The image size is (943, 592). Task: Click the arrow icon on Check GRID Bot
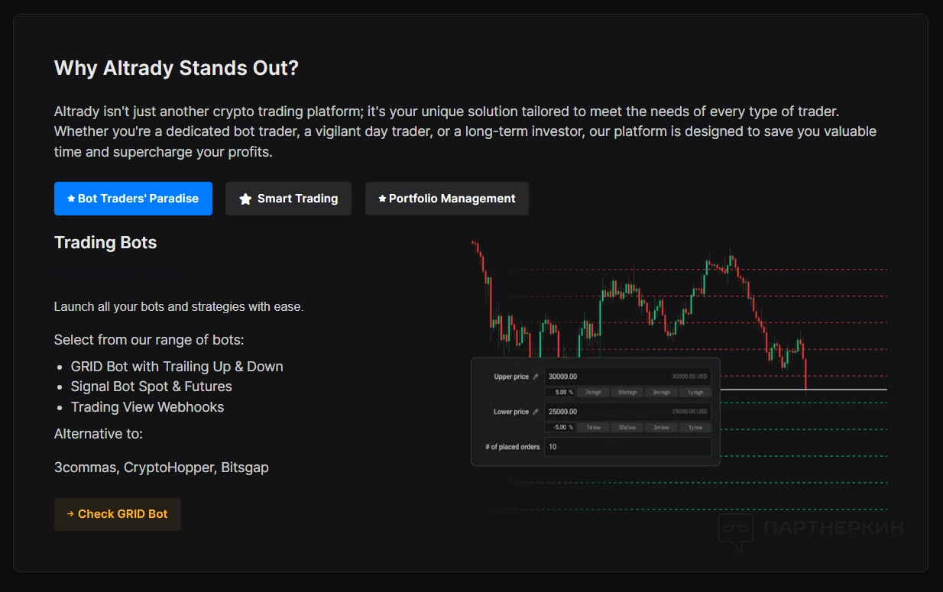70,514
